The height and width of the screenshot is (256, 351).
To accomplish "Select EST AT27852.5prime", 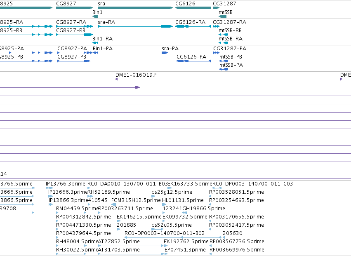I will point(119,242).
